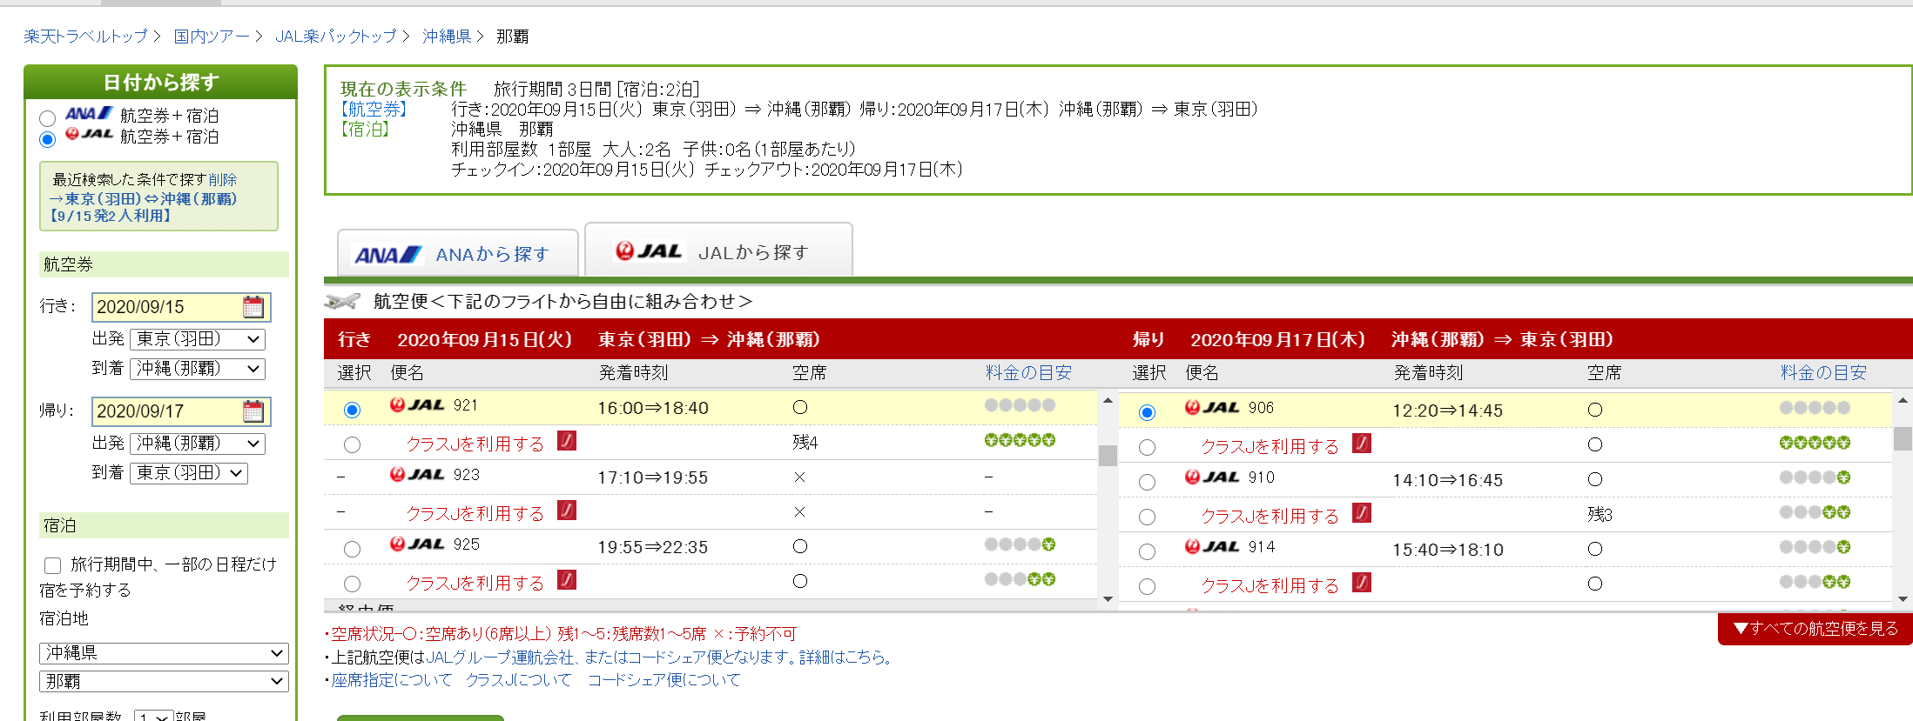1913x721 pixels.
Task: Select return flight JAL 910 radio
Action: coord(1147,482)
